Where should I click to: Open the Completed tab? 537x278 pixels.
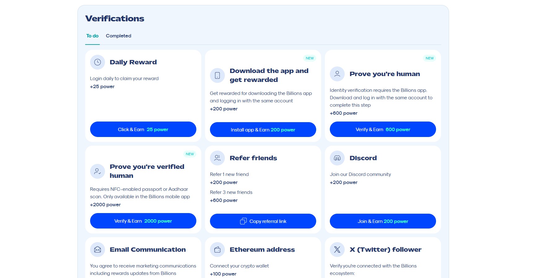click(119, 36)
